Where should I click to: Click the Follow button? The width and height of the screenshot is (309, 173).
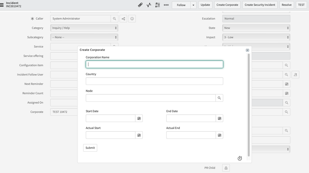pyautogui.click(x=181, y=5)
